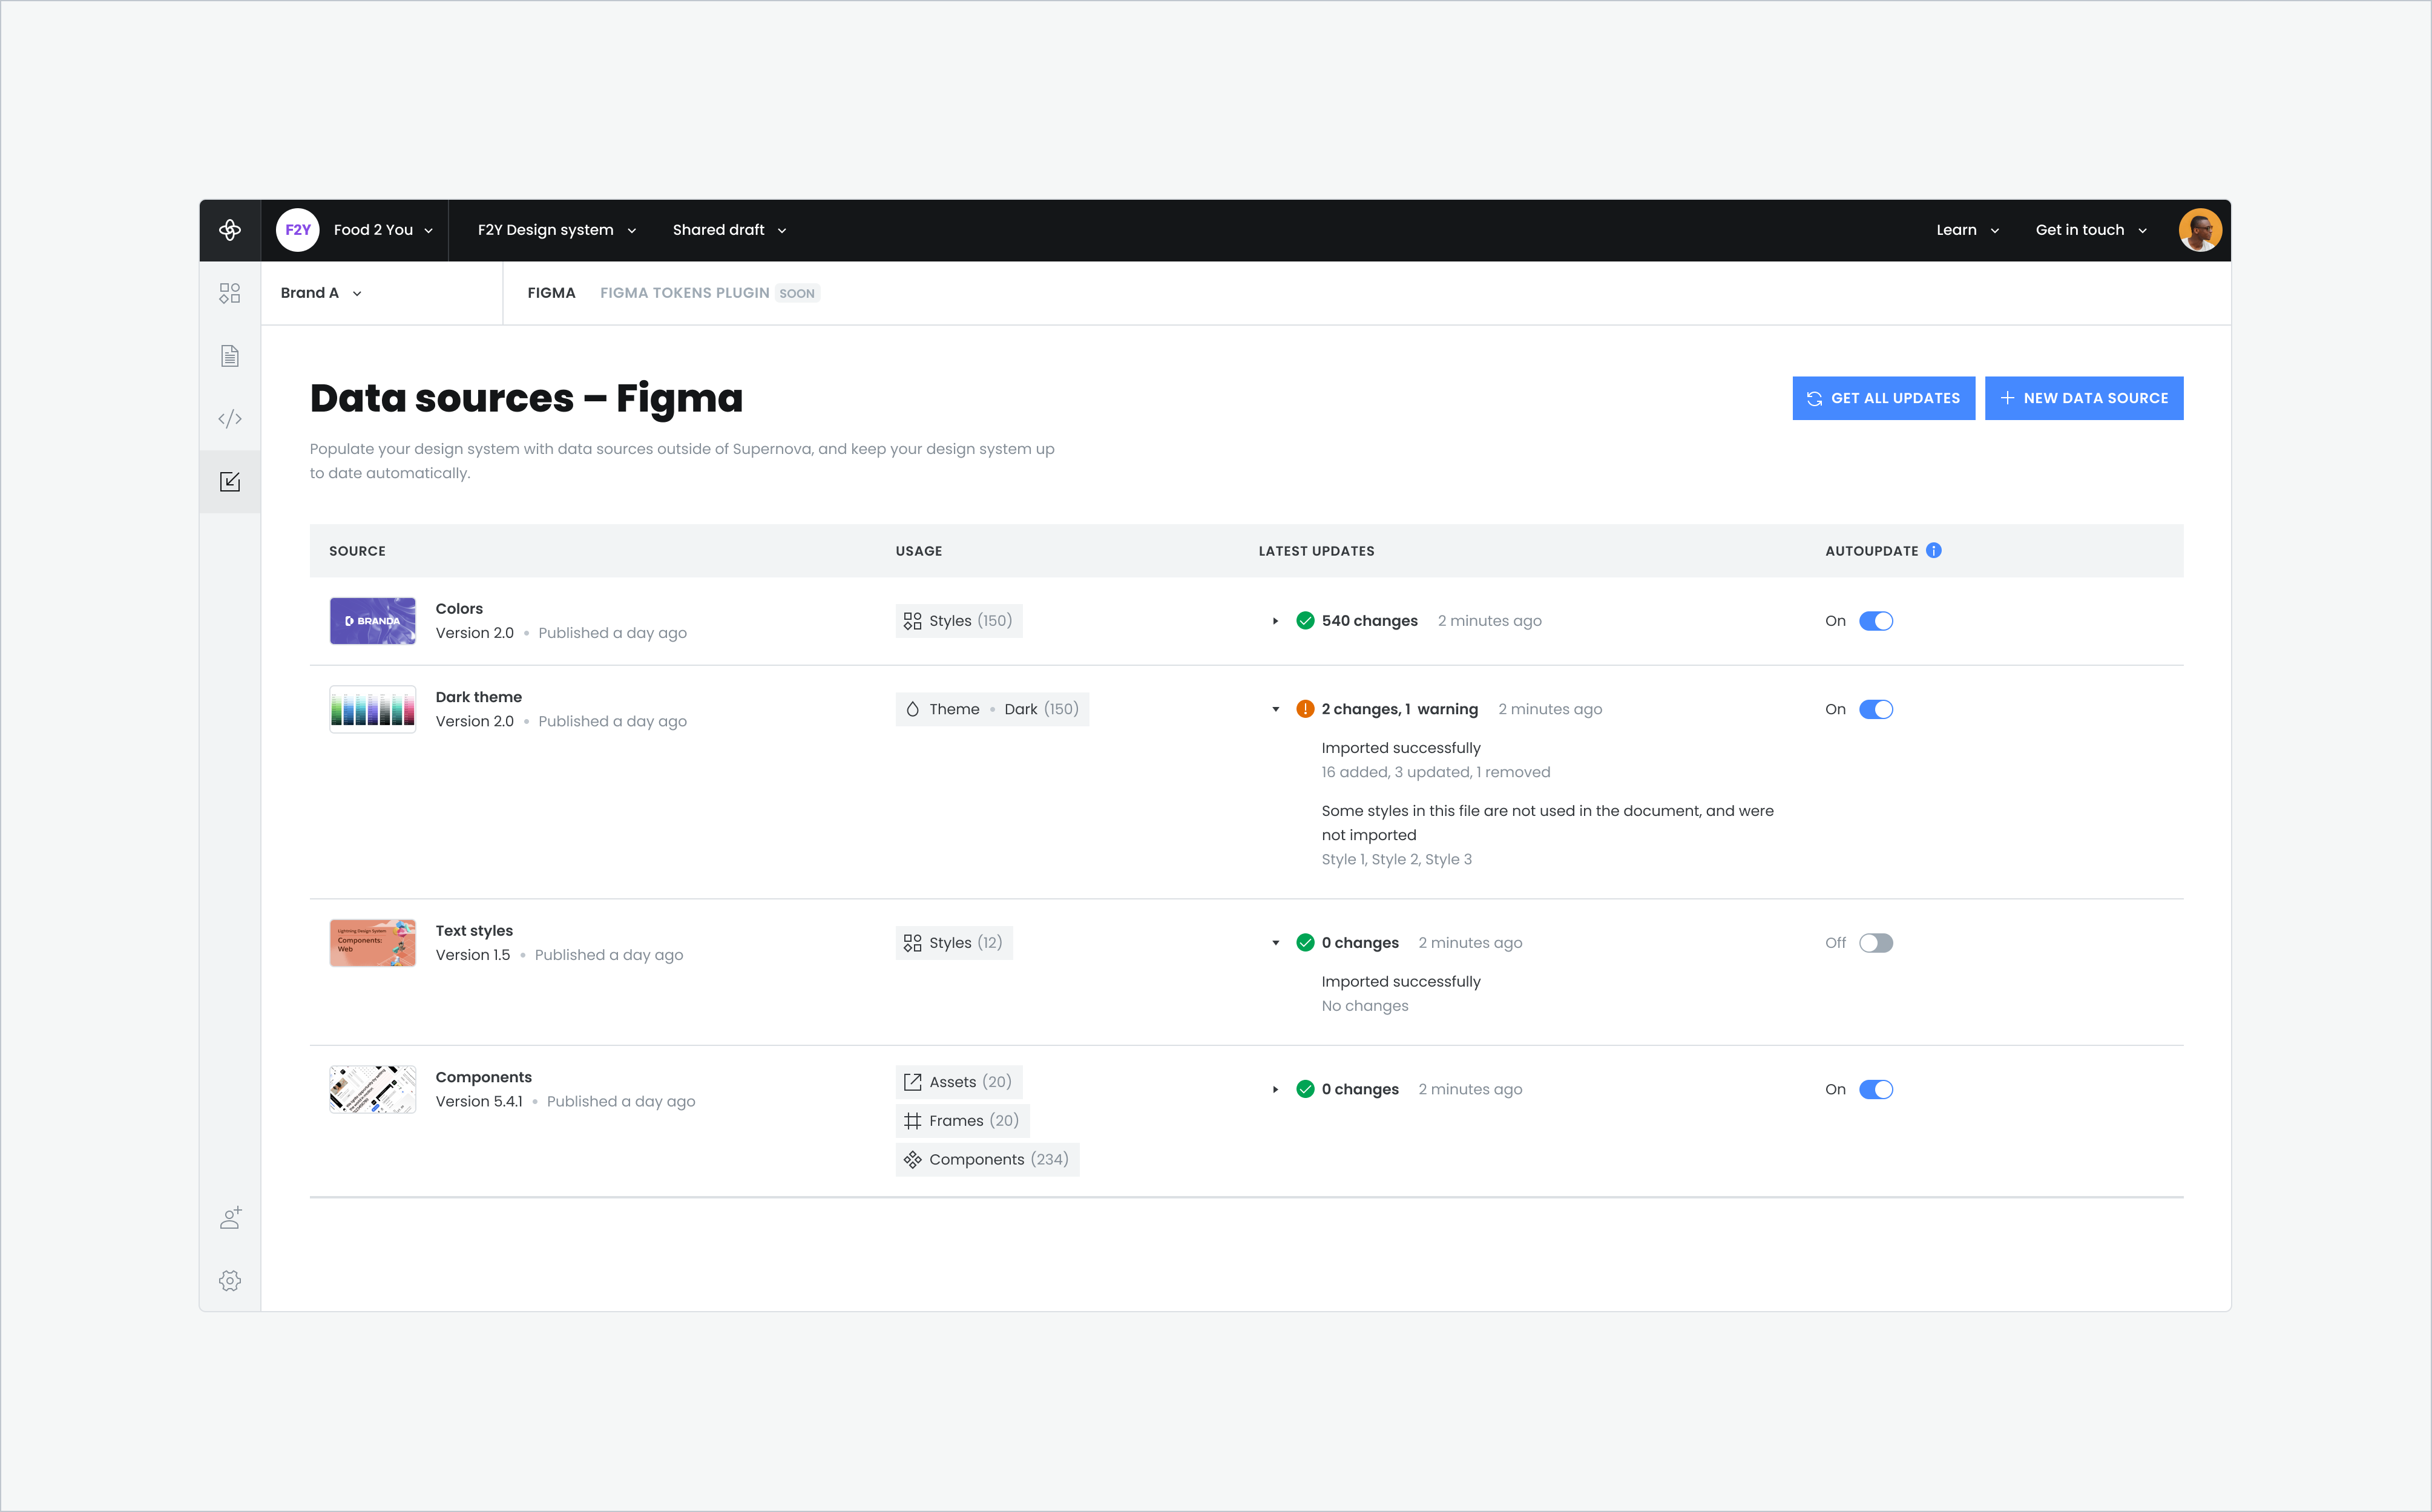The width and height of the screenshot is (2432, 1512).
Task: Switch to FIGMA TOKENS PLUGIN tab
Action: 684,293
